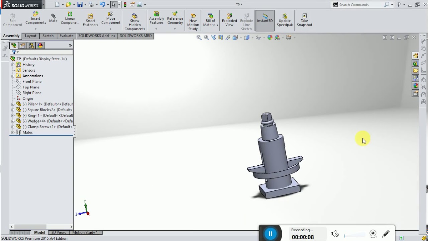Switch to the Evaluate tab
The width and height of the screenshot is (428, 241).
pos(66,36)
